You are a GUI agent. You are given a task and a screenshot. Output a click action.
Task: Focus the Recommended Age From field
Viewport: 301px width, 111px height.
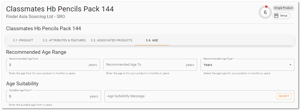(x=53, y=65)
